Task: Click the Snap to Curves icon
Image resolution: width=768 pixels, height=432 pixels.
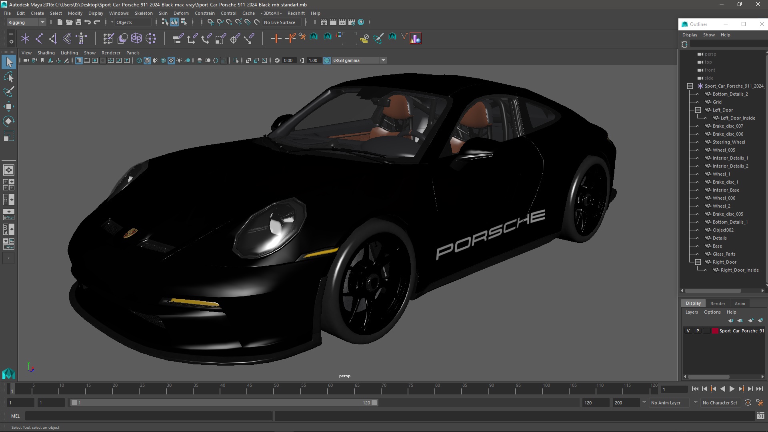Action: coord(220,22)
